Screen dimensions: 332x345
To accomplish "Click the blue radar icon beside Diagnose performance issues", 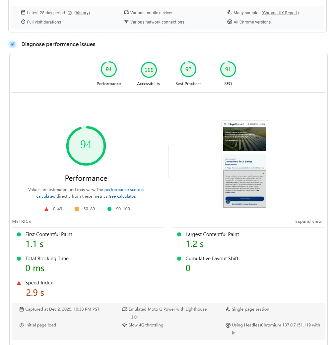I will (x=12, y=44).
